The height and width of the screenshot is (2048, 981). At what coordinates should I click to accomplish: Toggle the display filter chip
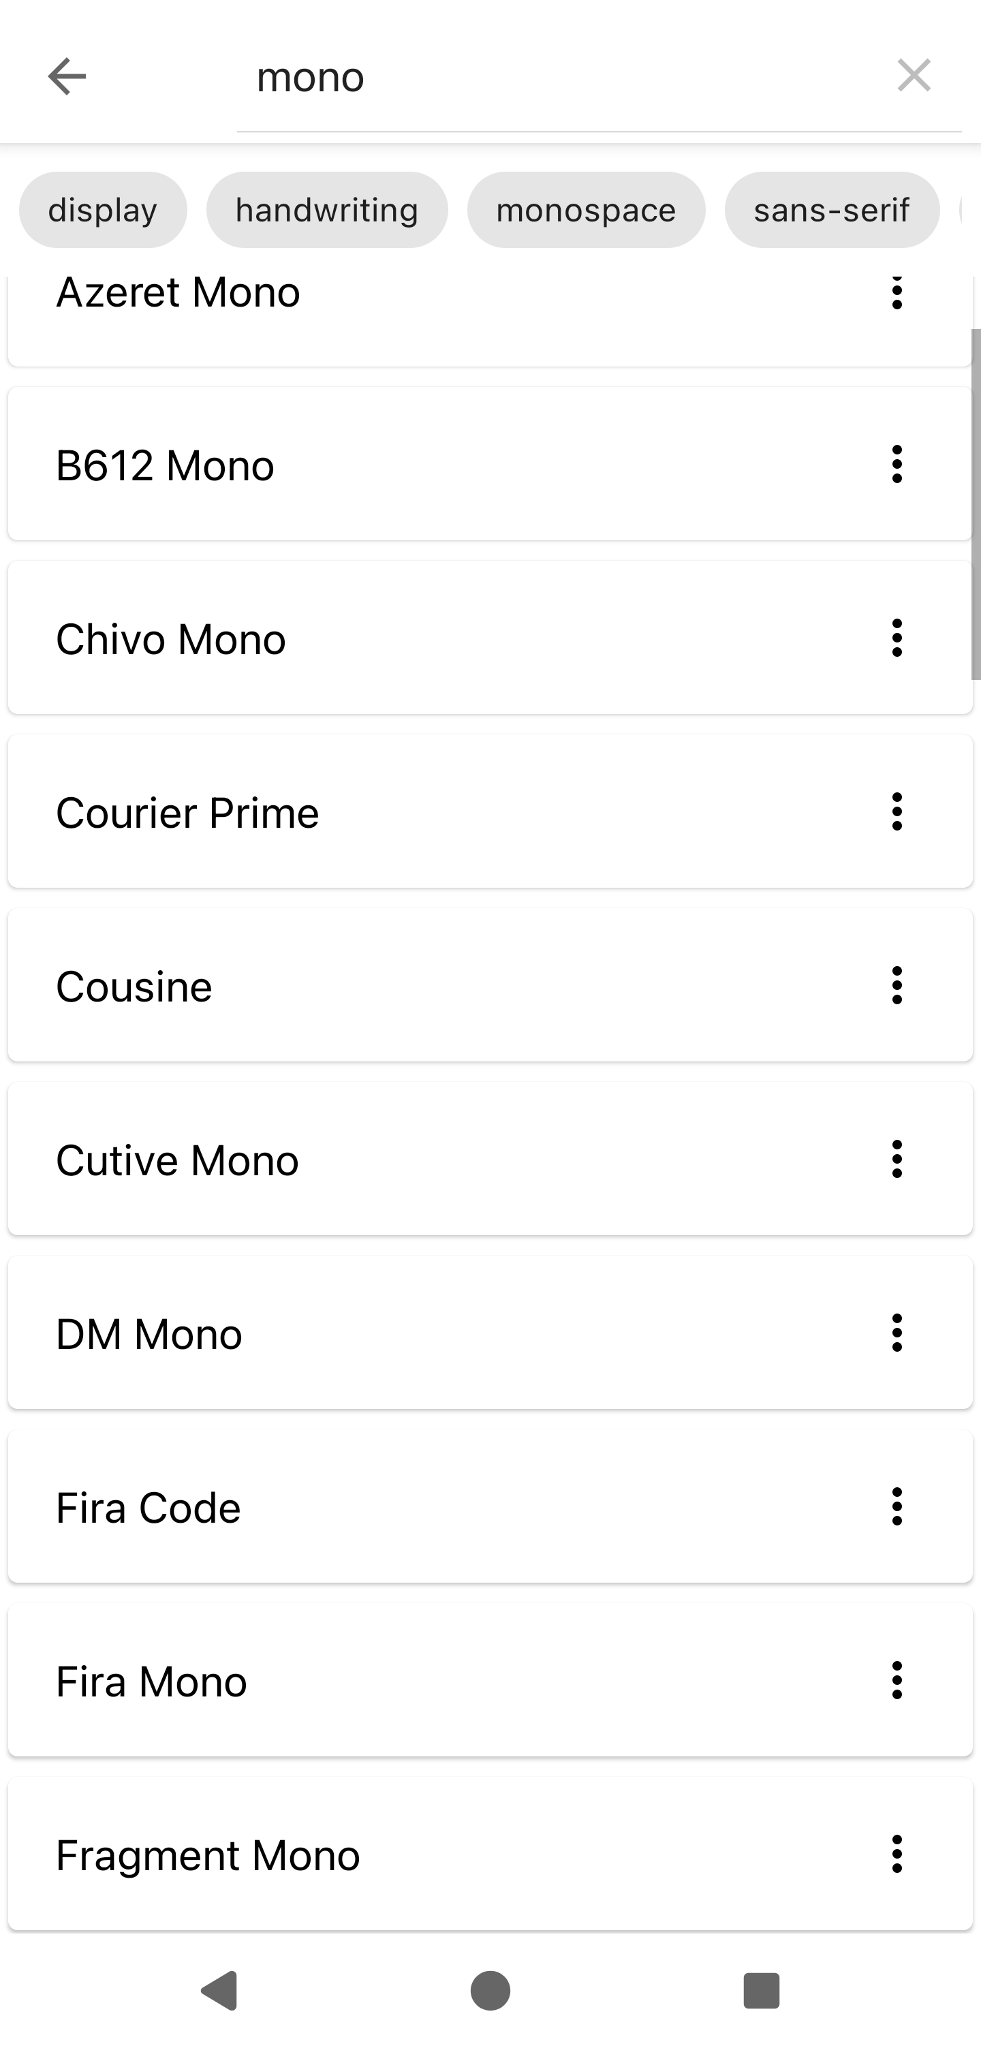103,210
